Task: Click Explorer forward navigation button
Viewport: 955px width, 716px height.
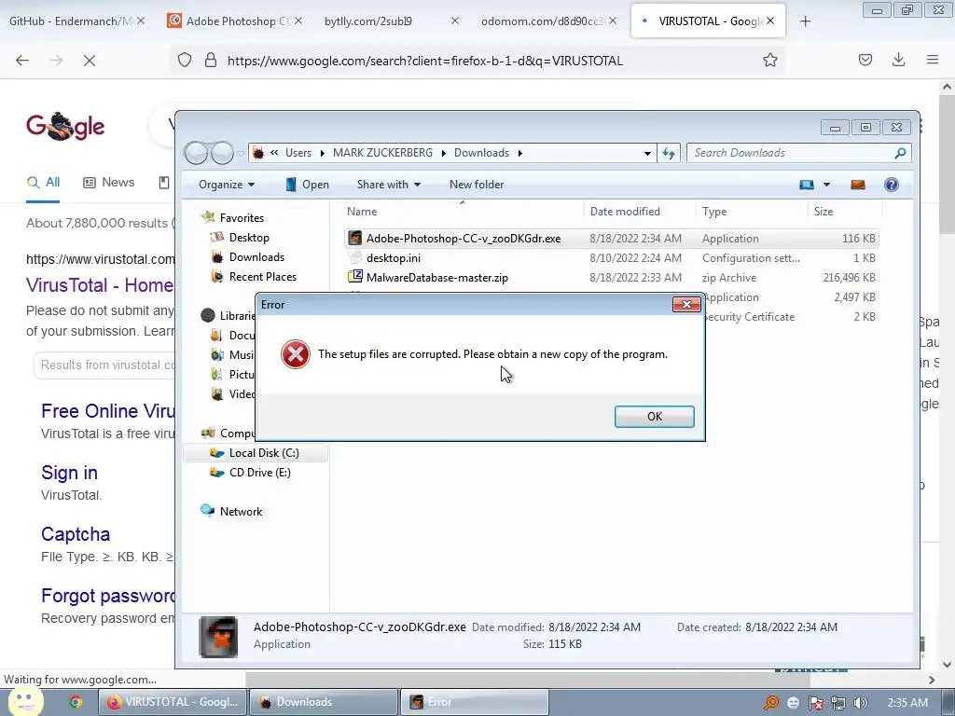Action: pyautogui.click(x=222, y=153)
